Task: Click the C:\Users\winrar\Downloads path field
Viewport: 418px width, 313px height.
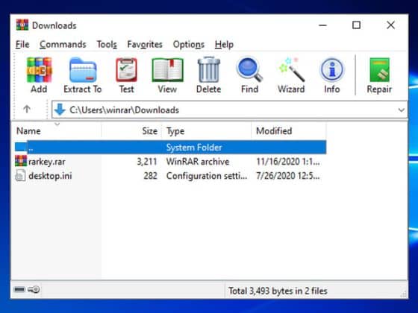Action: [229, 110]
